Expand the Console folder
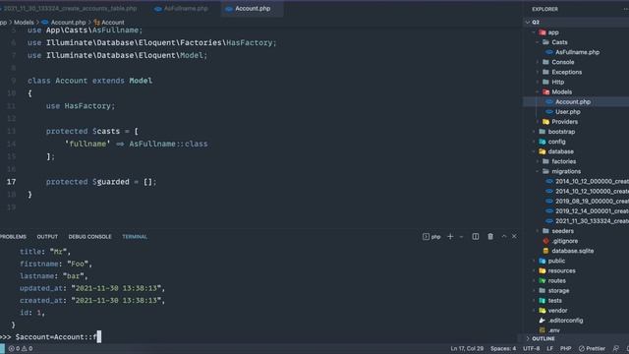 (x=563, y=62)
